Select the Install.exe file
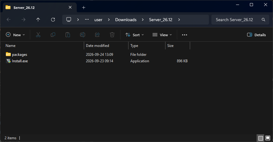Viewport: 273px width, 142px height. pos(20,61)
